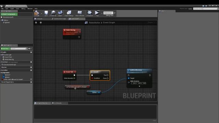Click the Search toolbar icon

[60, 13]
